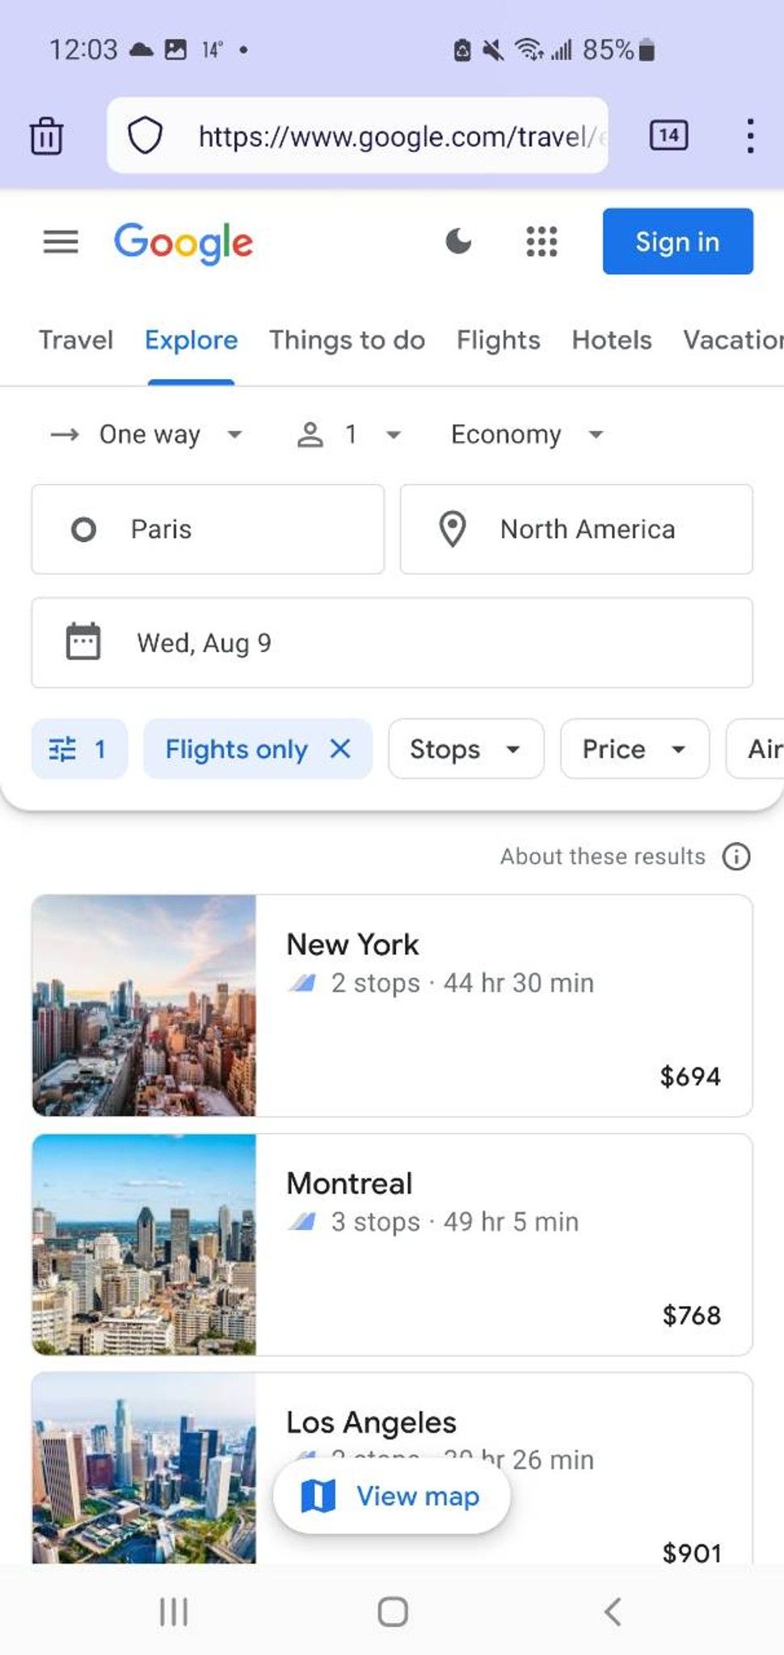The height and width of the screenshot is (1655, 784).
Task: Remove the Flights only filter chip
Action: tap(340, 749)
